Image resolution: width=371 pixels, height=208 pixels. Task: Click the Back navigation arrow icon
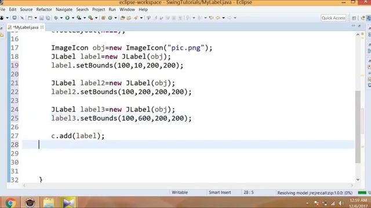point(218,18)
